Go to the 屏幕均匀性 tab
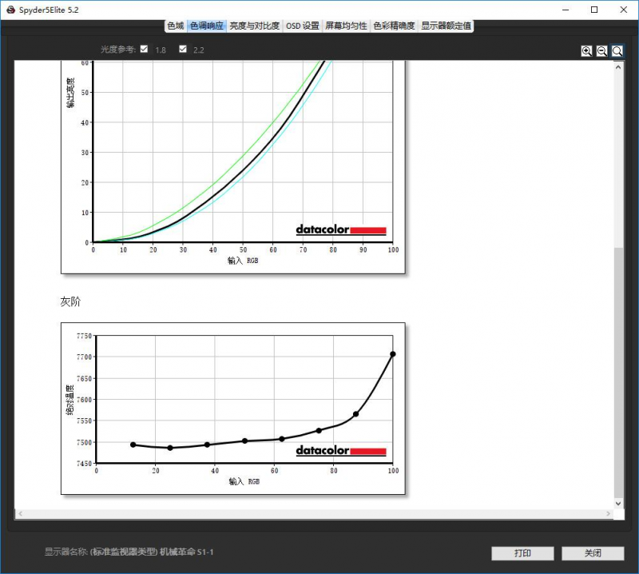Screen dimensions: 639x574 coord(346,26)
